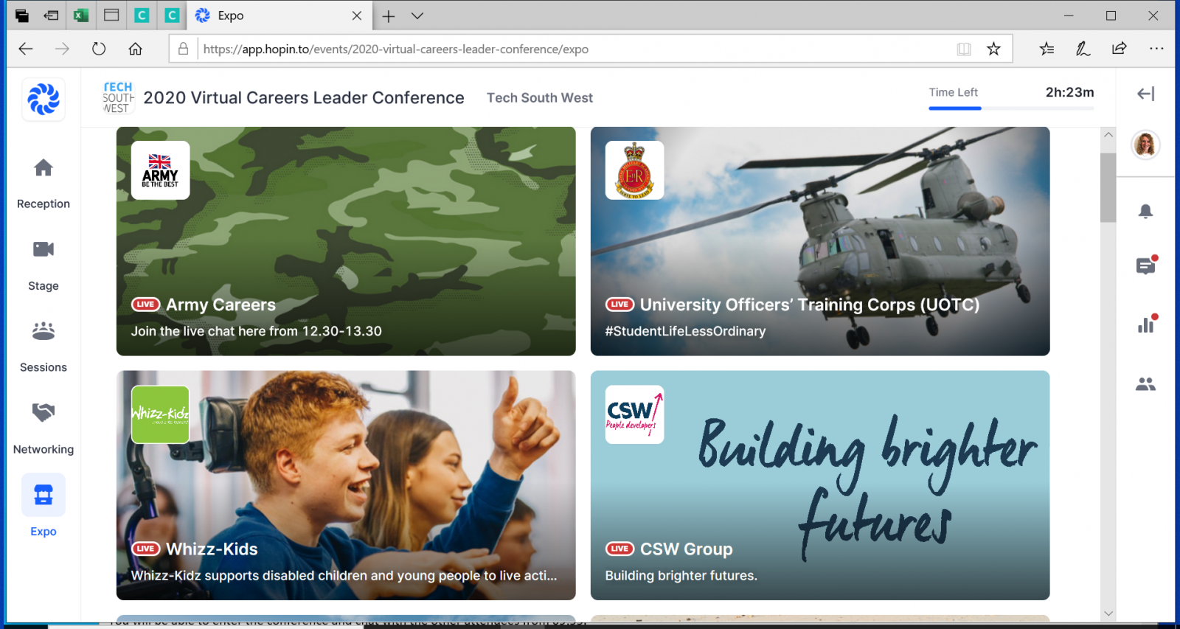Open favorites hub icon

point(1047,49)
